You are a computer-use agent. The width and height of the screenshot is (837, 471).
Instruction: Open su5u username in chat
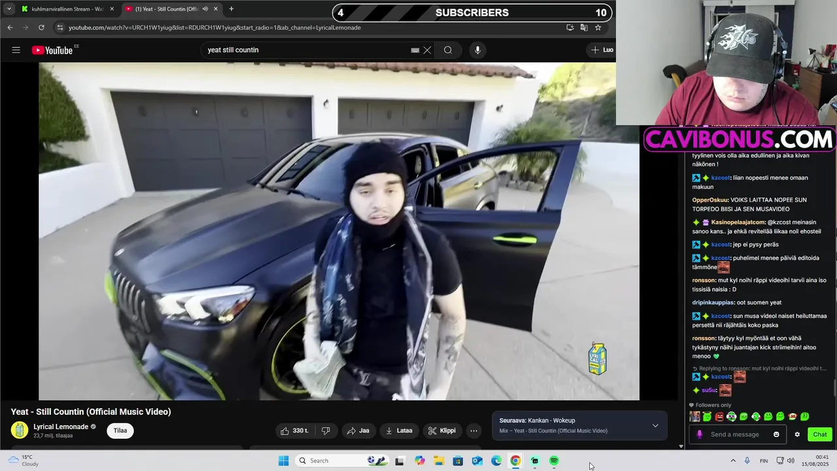(709, 391)
